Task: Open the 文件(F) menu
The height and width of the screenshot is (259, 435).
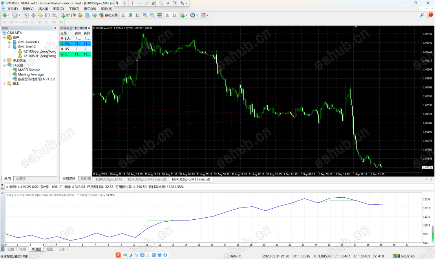Action: (13, 9)
